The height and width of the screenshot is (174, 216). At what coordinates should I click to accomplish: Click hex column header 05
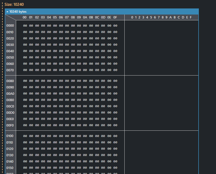coord(55,17)
